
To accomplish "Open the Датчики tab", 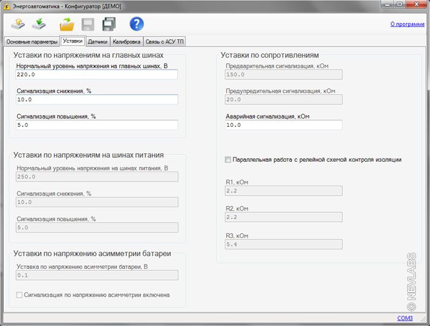I will coord(97,42).
